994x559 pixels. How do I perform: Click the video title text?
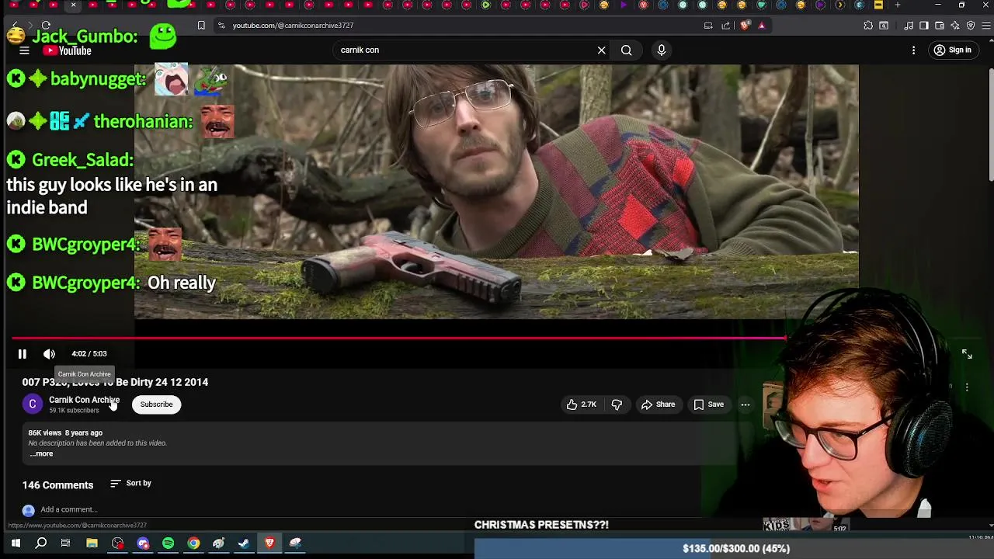point(115,382)
